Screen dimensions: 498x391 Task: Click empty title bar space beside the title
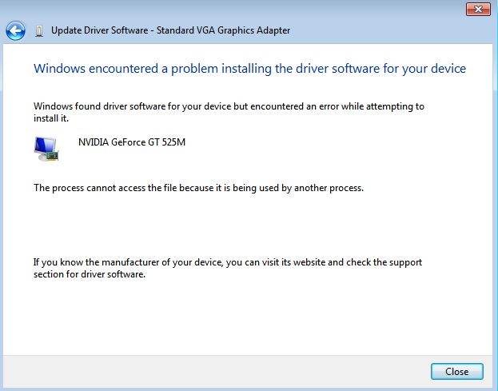(375, 30)
